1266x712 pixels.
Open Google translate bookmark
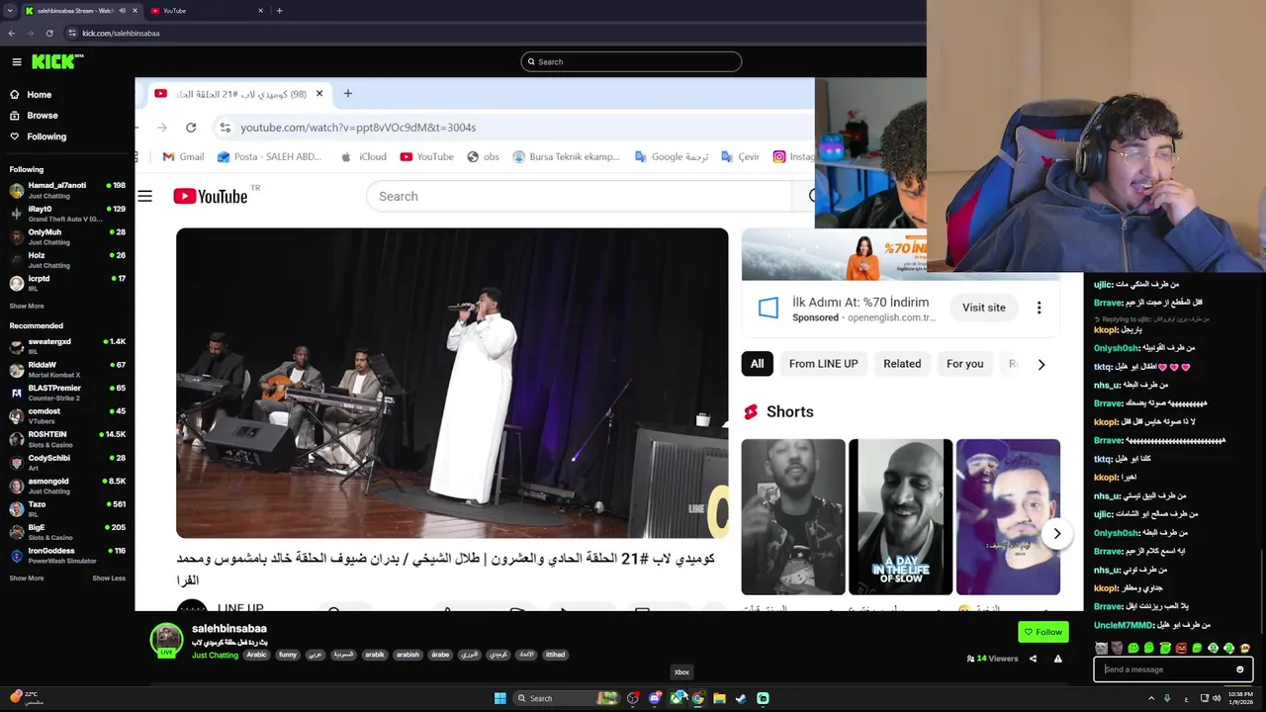click(x=672, y=156)
